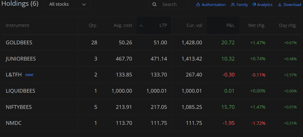Screen dimensions: 303x137
Task: Open the Analytics link
Action: pos(263,4)
